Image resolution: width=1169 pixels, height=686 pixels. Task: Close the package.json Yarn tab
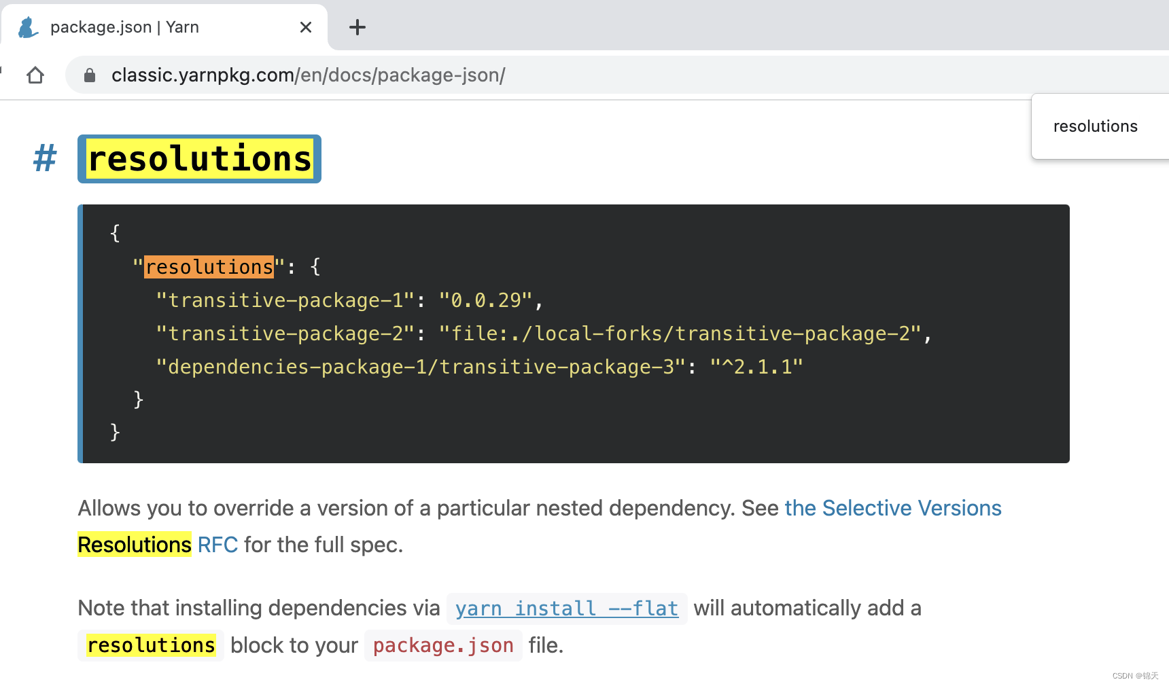coord(306,27)
